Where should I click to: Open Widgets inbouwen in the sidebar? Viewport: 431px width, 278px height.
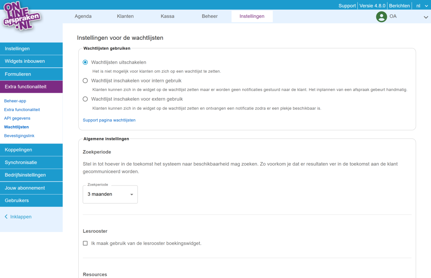[x=31, y=61]
